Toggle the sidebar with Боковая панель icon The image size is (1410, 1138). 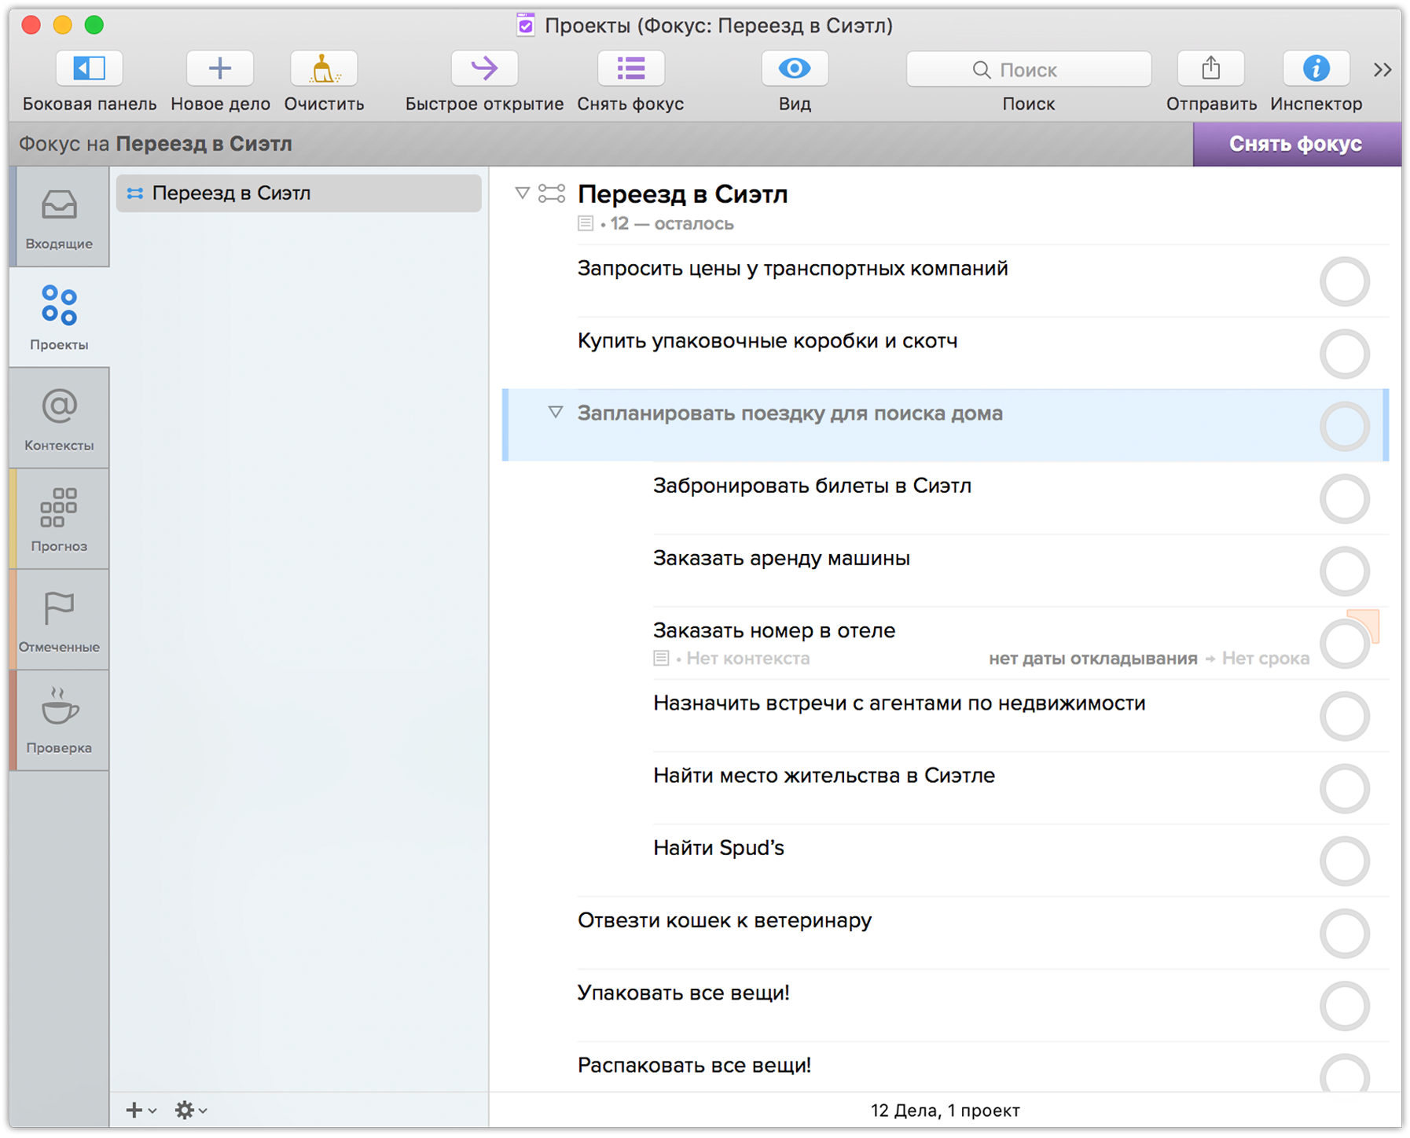89,68
